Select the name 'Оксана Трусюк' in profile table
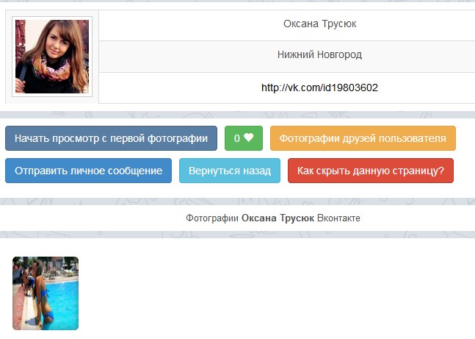The width and height of the screenshot is (475, 339). pos(319,24)
